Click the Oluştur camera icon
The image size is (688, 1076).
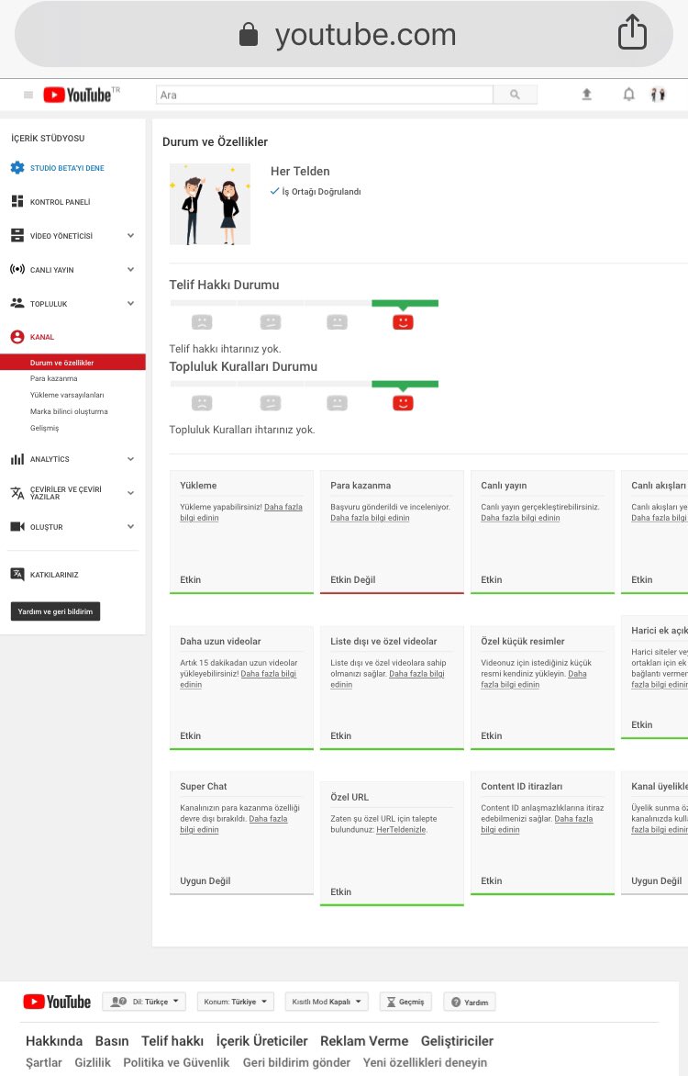click(17, 526)
